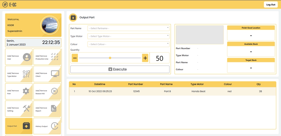The height and width of the screenshot is (136, 281).
Task: Select Output Part box icon in sidebar
Action: coord(26,126)
